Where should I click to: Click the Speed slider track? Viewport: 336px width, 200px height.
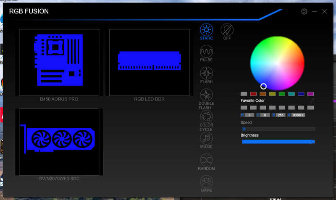(278, 129)
